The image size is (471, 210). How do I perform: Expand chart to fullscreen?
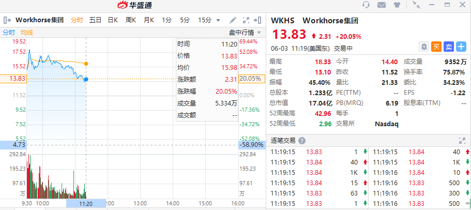click(246, 20)
